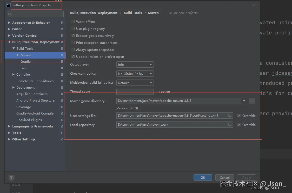Image resolution: width=292 pixels, height=193 pixels.
Task: Expand the Version Control tree node
Action: tap(9, 36)
